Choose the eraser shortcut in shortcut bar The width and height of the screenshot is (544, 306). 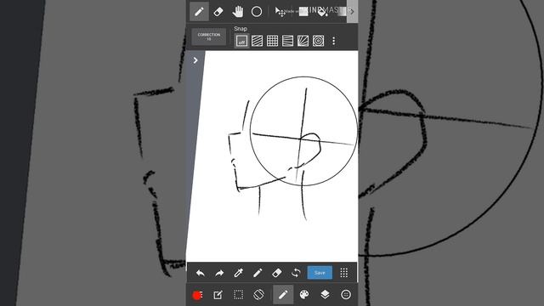coord(276,273)
